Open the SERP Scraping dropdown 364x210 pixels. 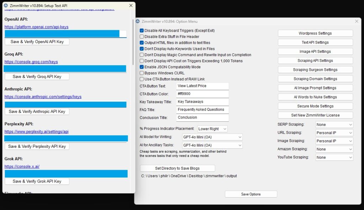(334, 125)
